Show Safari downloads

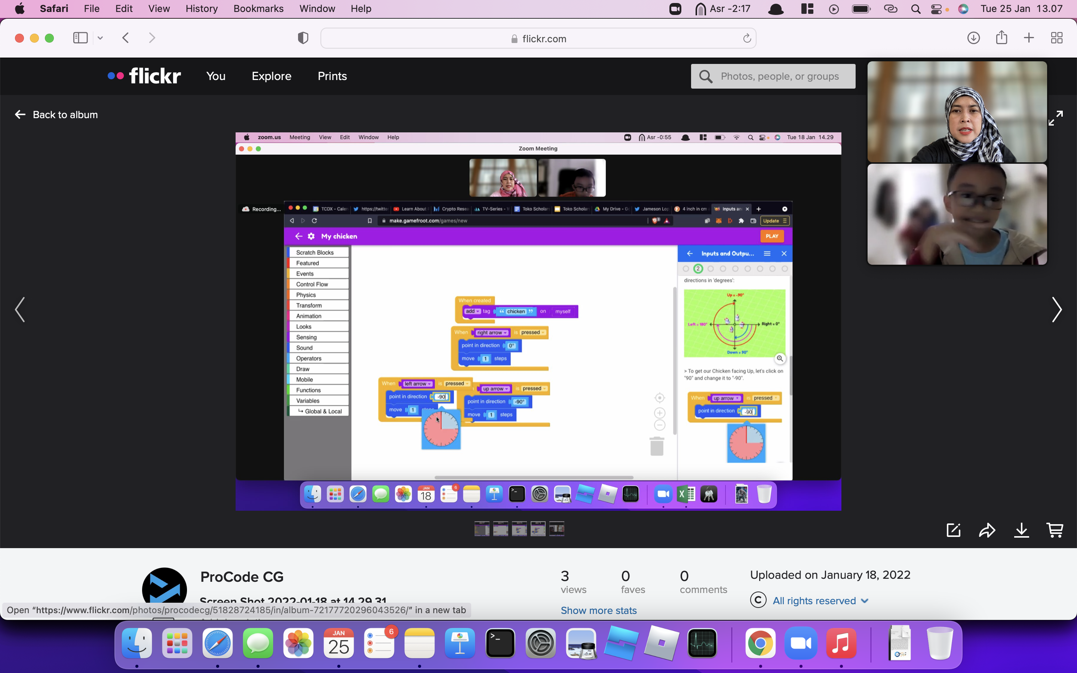click(x=973, y=38)
